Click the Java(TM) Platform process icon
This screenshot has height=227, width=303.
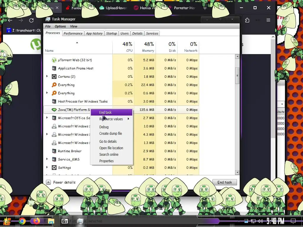pos(54,110)
